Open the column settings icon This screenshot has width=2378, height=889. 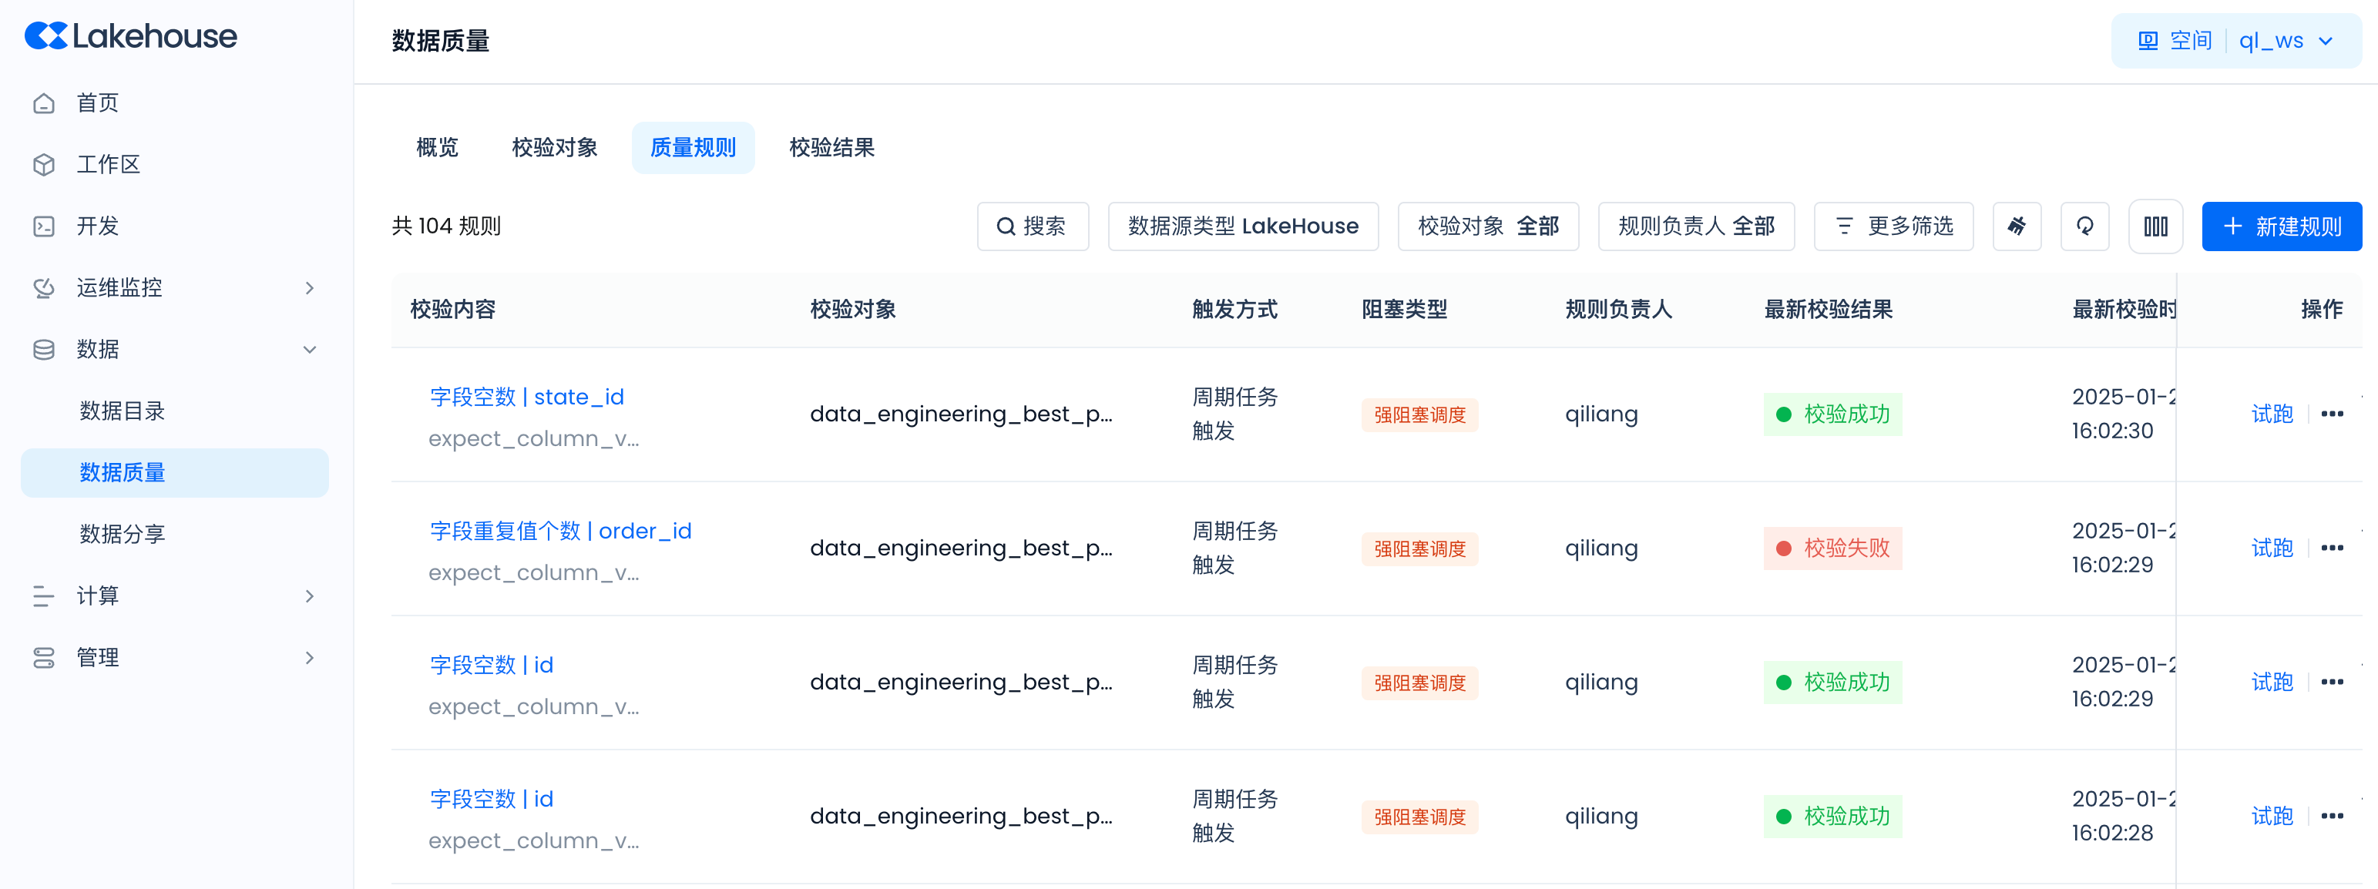coord(2155,226)
